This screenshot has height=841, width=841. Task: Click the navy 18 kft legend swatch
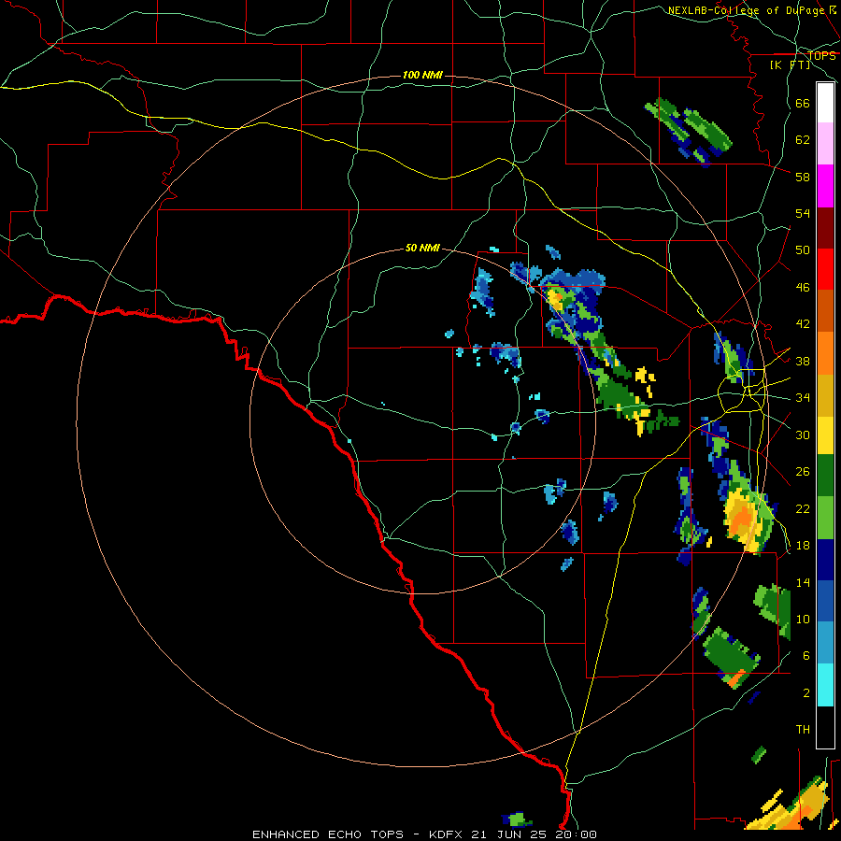point(825,560)
